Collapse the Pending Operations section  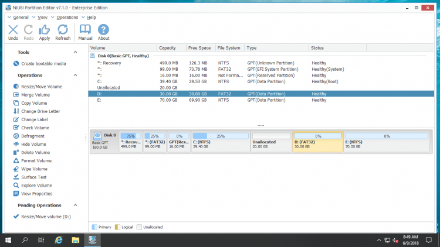click(x=75, y=205)
